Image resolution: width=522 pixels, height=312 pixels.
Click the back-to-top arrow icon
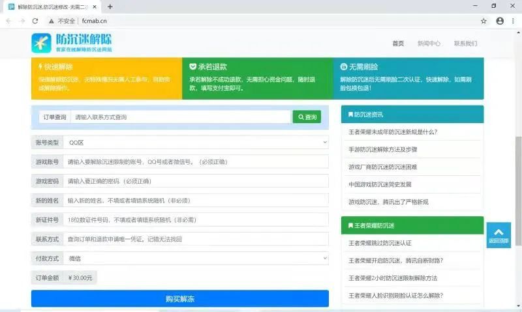[499, 234]
